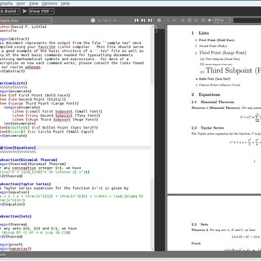This screenshot has height=261, width=261.
Task: Click the underlined word 'webpage' in abstract
Action: [x=33, y=67]
